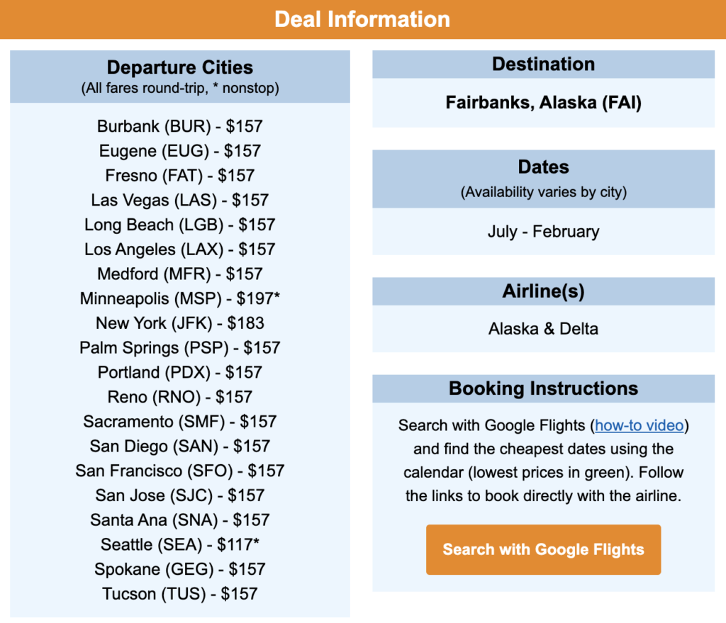Open the how-to video link
This screenshot has width=726, height=623.
(640, 425)
